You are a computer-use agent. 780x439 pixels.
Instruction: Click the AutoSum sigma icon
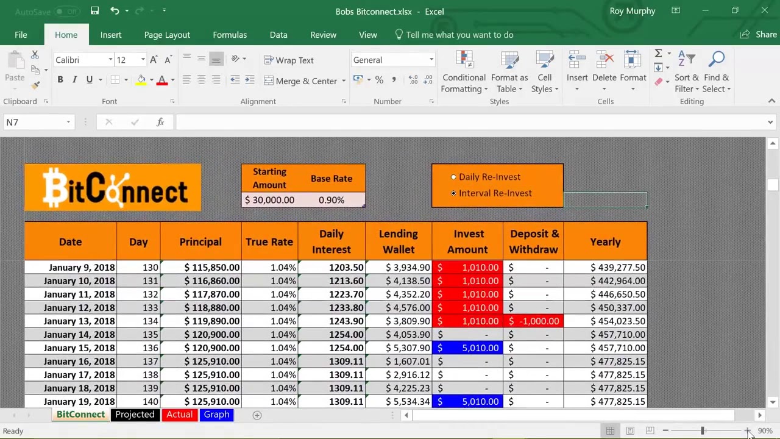coord(658,54)
